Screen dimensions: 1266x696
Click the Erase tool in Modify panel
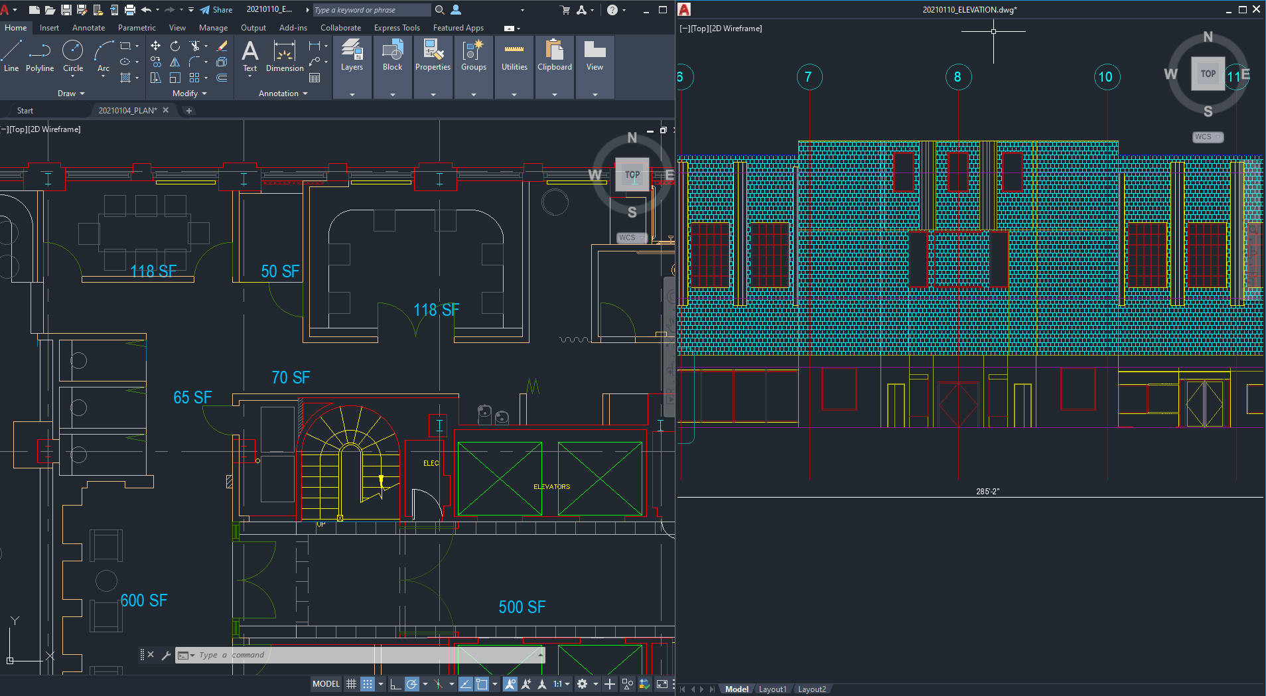coord(222,45)
